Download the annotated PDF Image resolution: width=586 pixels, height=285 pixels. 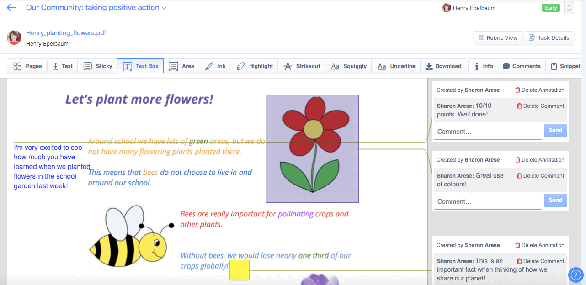pyautogui.click(x=443, y=66)
